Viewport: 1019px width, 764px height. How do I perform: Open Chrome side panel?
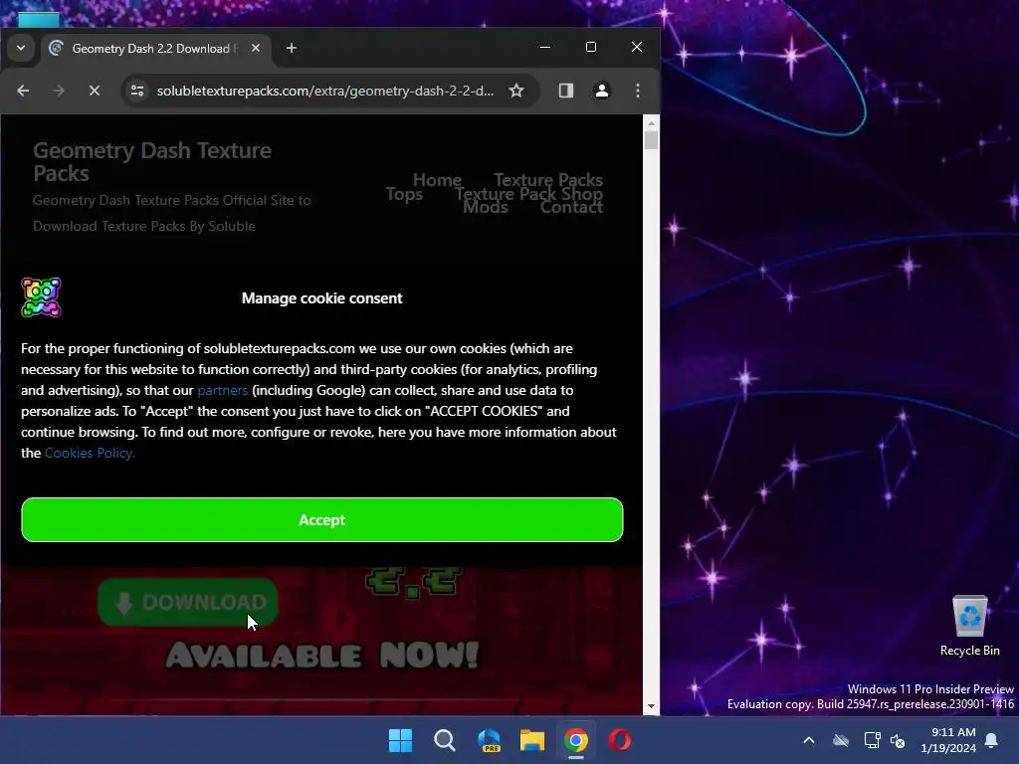(x=566, y=91)
